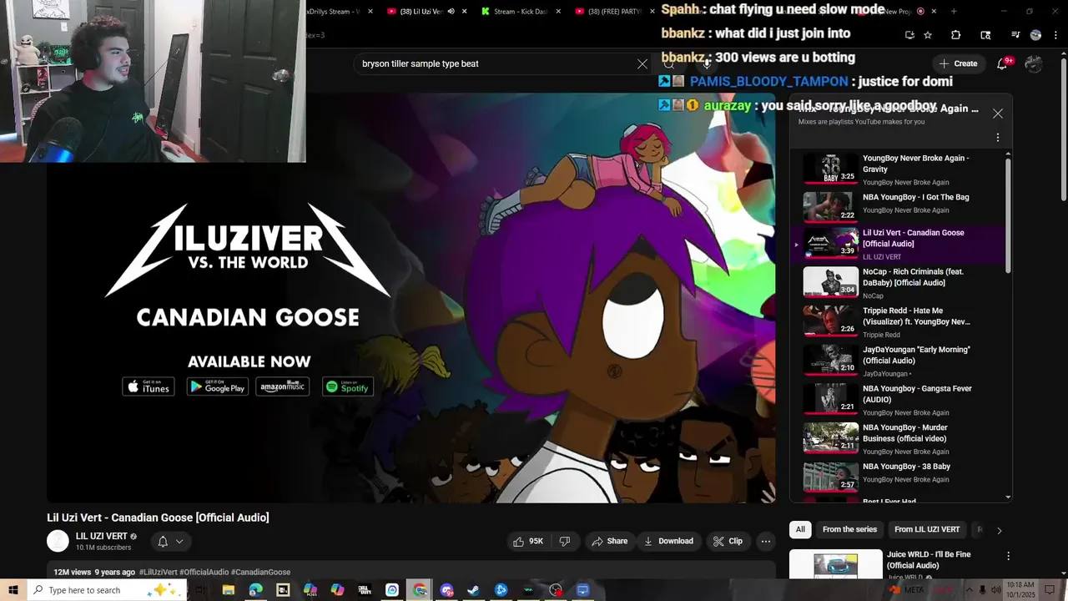The image size is (1068, 601).
Task: Create a Clip of this video
Action: [x=728, y=541]
